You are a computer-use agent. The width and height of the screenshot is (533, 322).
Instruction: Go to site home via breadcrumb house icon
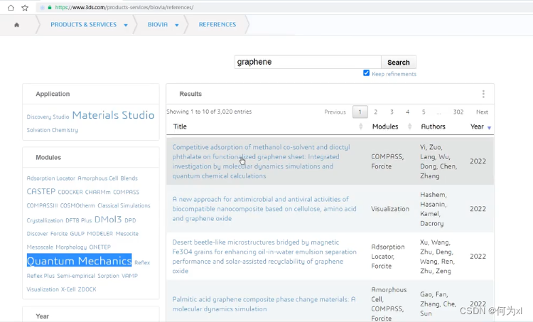pyautogui.click(x=16, y=25)
